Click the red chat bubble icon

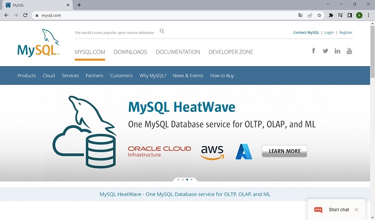point(318,210)
